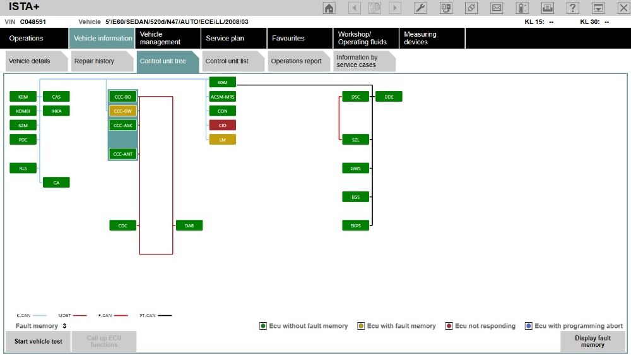631x355 pixels.
Task: Open Workshop/Operating fluids tab
Action: pyautogui.click(x=366, y=39)
